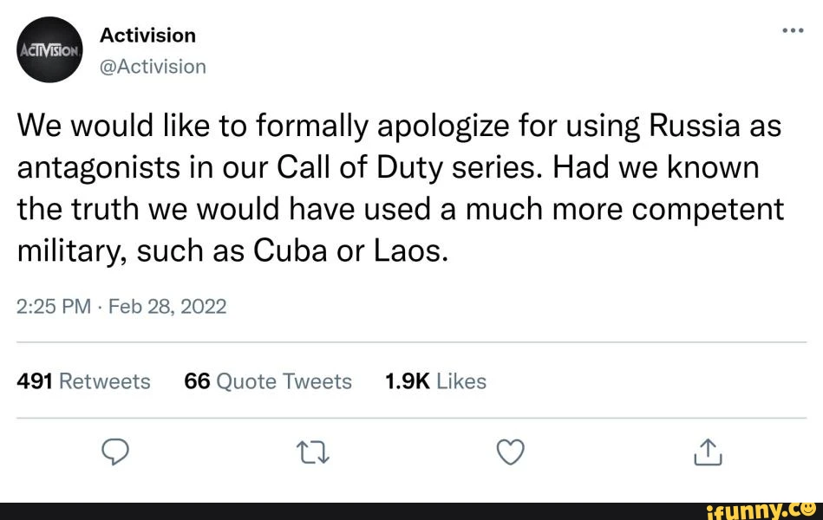Like the tweet with the heart icon
The height and width of the screenshot is (520, 823).
point(512,451)
